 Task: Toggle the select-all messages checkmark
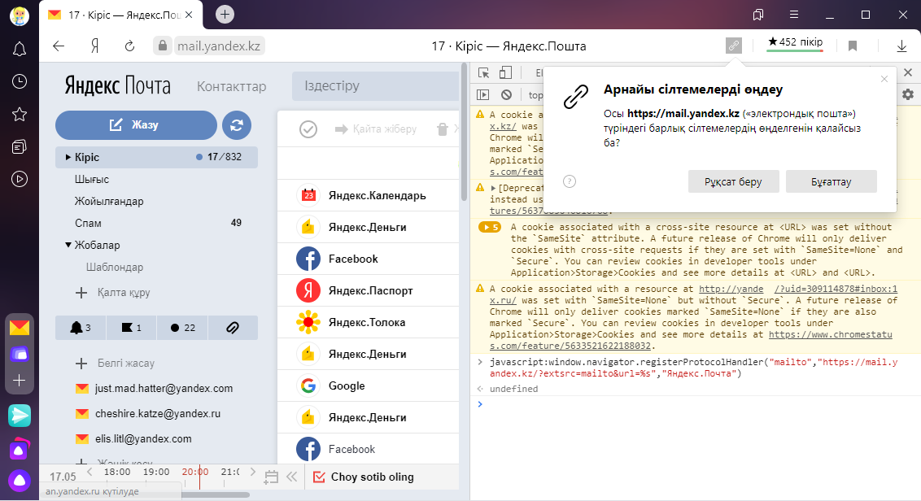(x=308, y=129)
